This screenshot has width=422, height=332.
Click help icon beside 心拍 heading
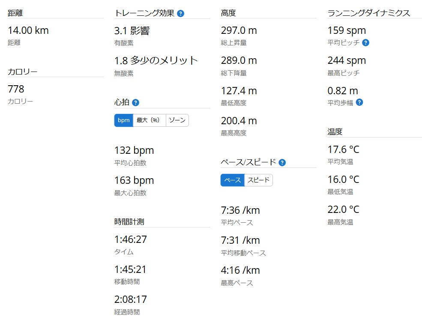point(136,102)
